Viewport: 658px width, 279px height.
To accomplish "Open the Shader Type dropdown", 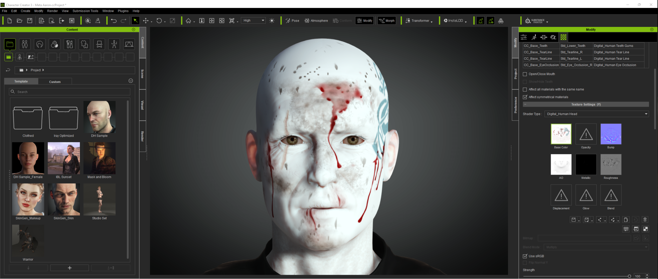I will coord(597,114).
